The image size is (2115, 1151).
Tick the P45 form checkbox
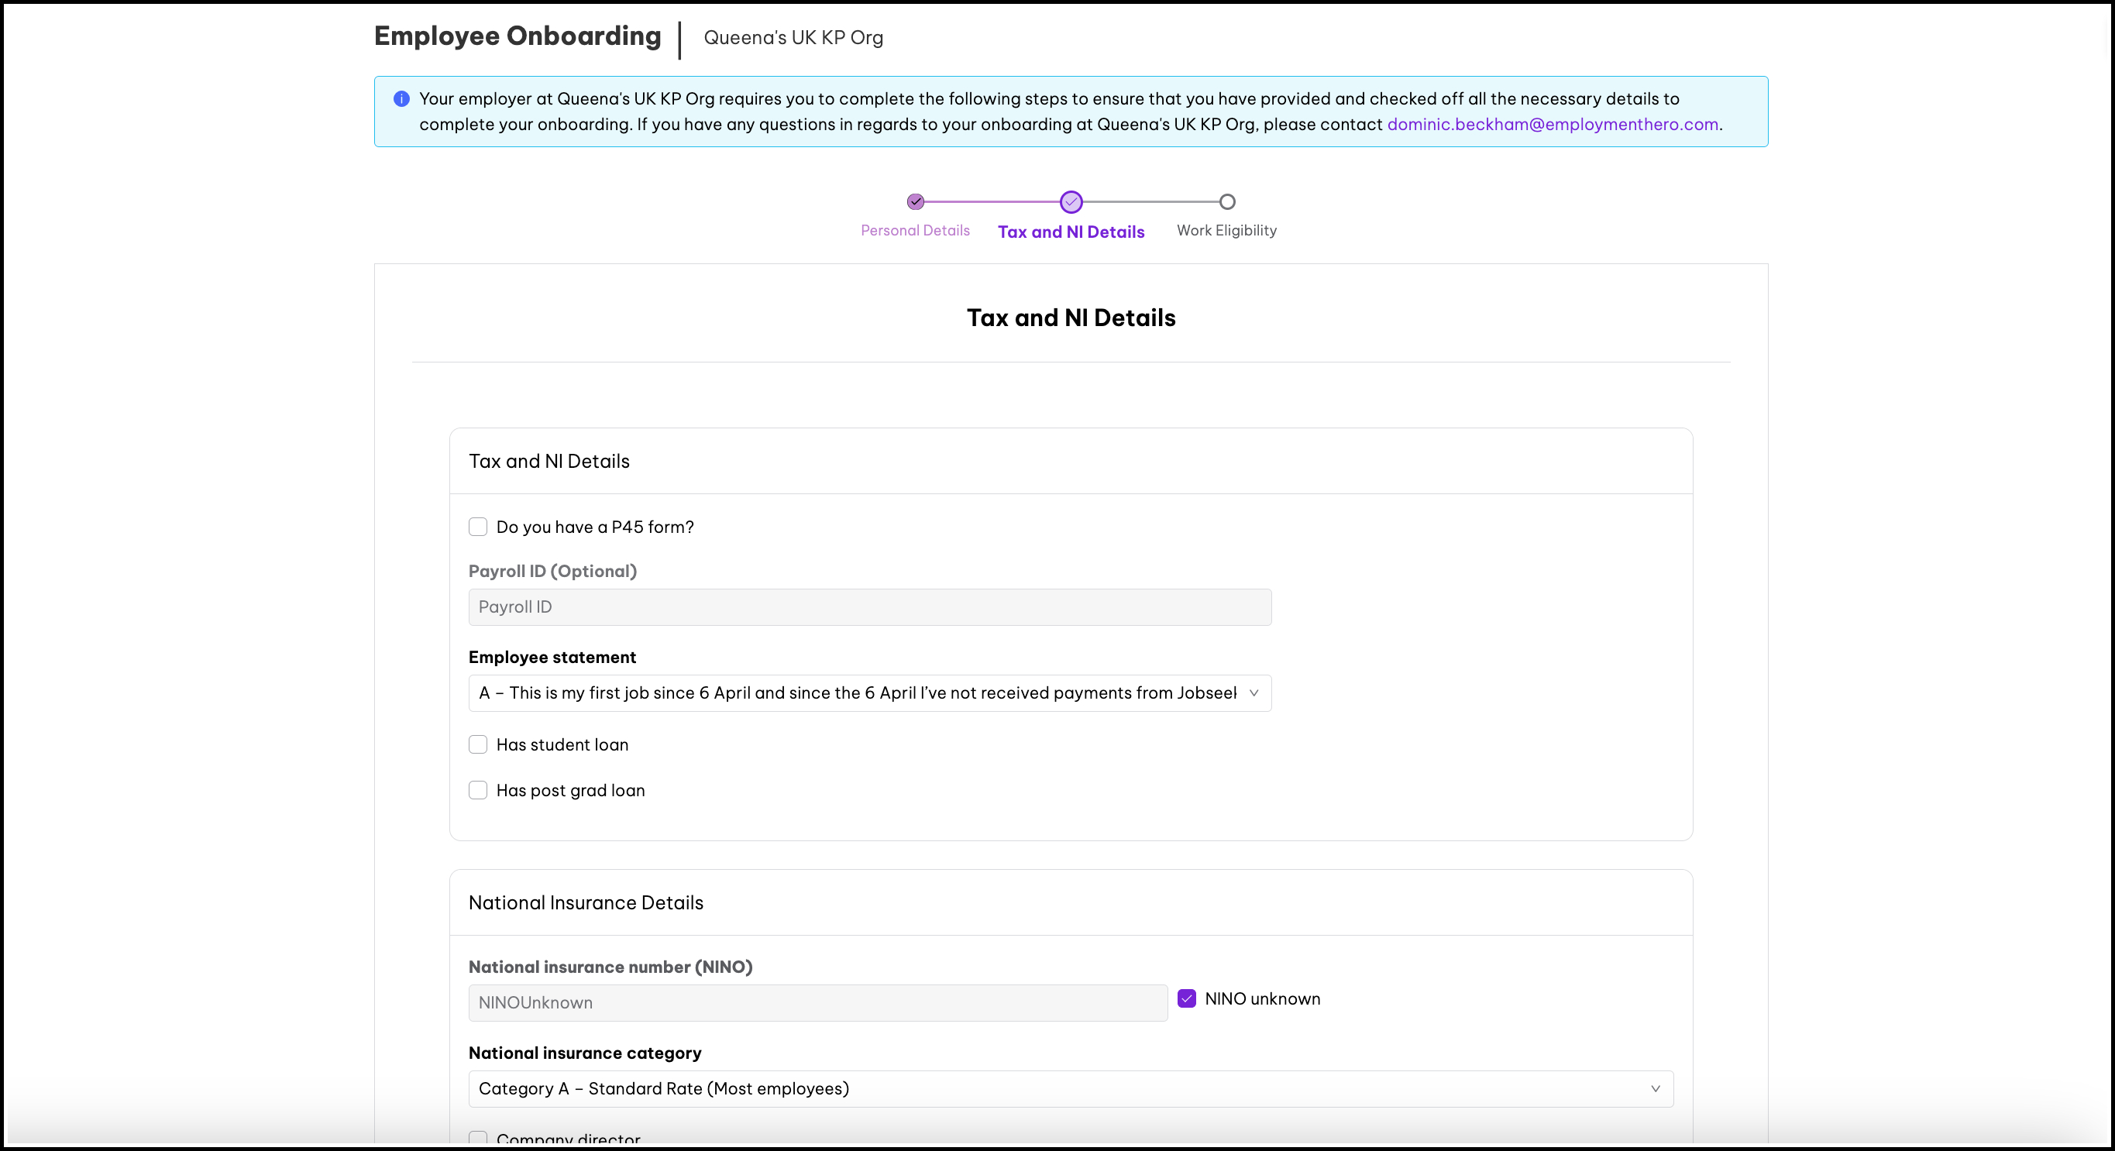point(478,527)
